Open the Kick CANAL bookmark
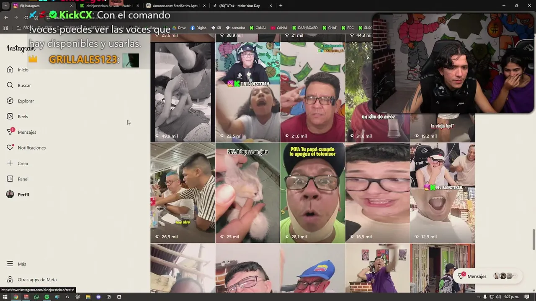 pos(258,28)
